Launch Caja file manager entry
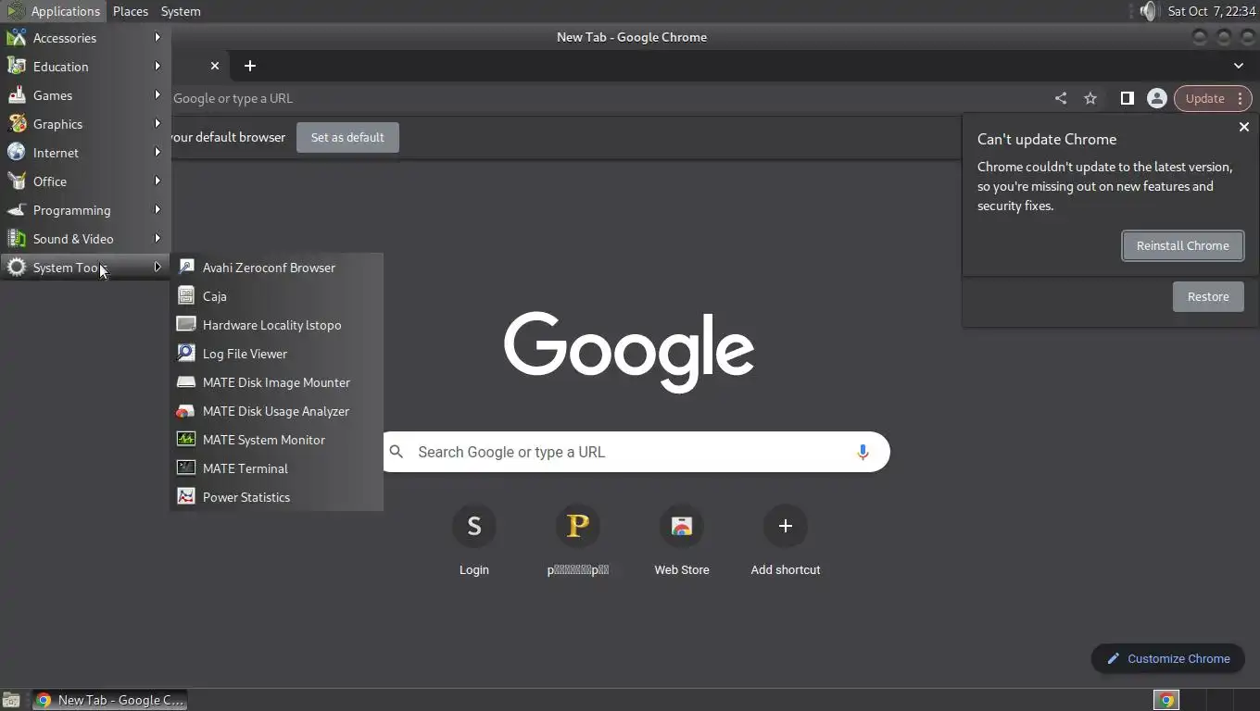The image size is (1260, 711). point(276,296)
